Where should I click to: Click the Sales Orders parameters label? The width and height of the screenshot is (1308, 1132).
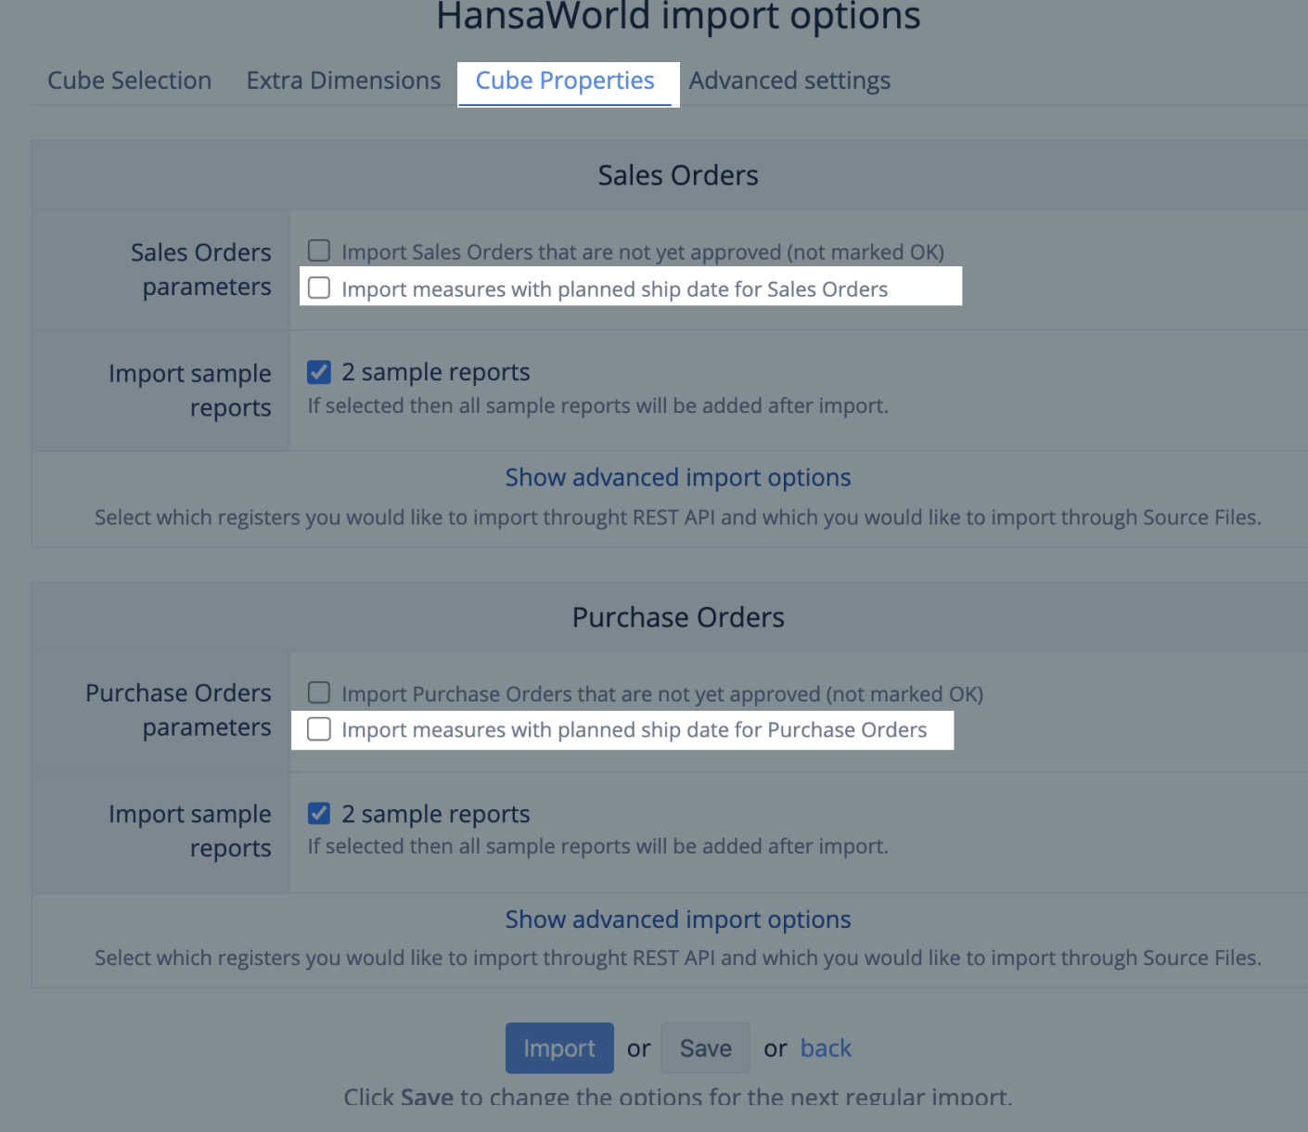tap(201, 269)
